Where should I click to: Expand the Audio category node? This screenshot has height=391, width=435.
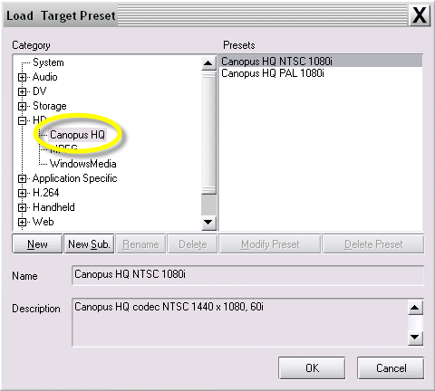22,77
